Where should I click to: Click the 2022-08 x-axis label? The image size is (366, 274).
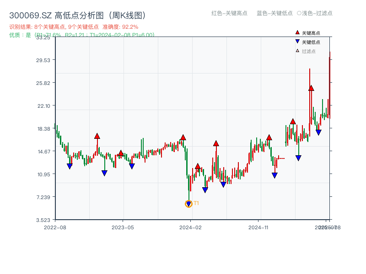tap(55, 227)
